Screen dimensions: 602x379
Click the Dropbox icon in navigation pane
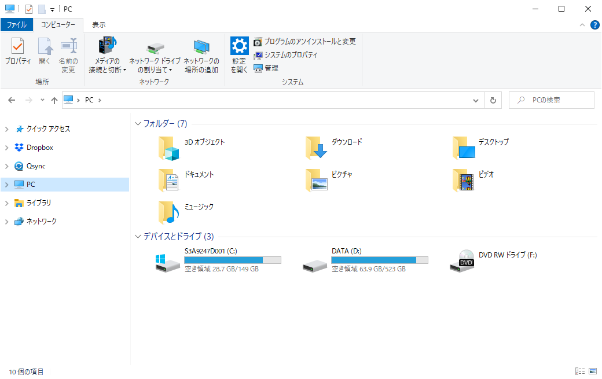pyautogui.click(x=19, y=148)
